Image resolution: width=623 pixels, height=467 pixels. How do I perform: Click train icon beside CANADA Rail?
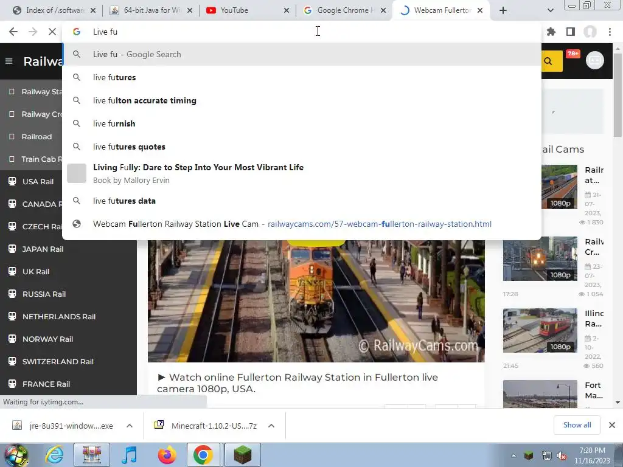pos(12,204)
